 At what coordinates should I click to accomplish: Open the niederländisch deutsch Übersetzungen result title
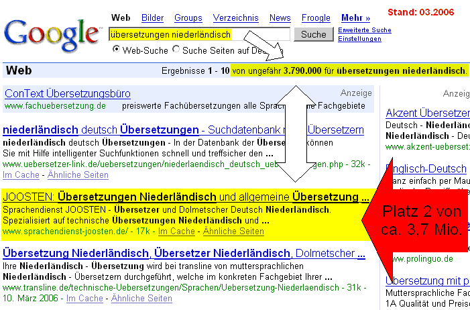(x=183, y=130)
